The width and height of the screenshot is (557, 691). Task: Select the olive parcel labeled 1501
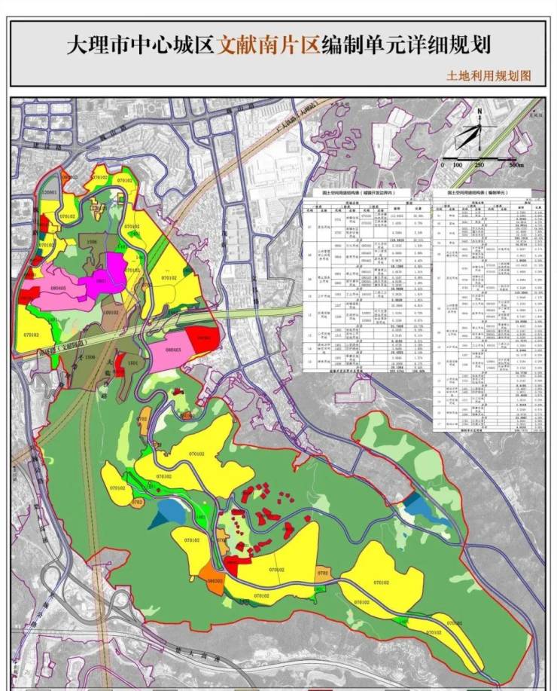coord(132,364)
